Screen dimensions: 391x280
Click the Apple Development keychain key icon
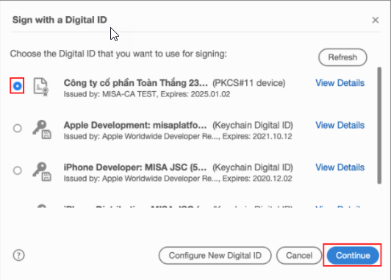click(42, 129)
